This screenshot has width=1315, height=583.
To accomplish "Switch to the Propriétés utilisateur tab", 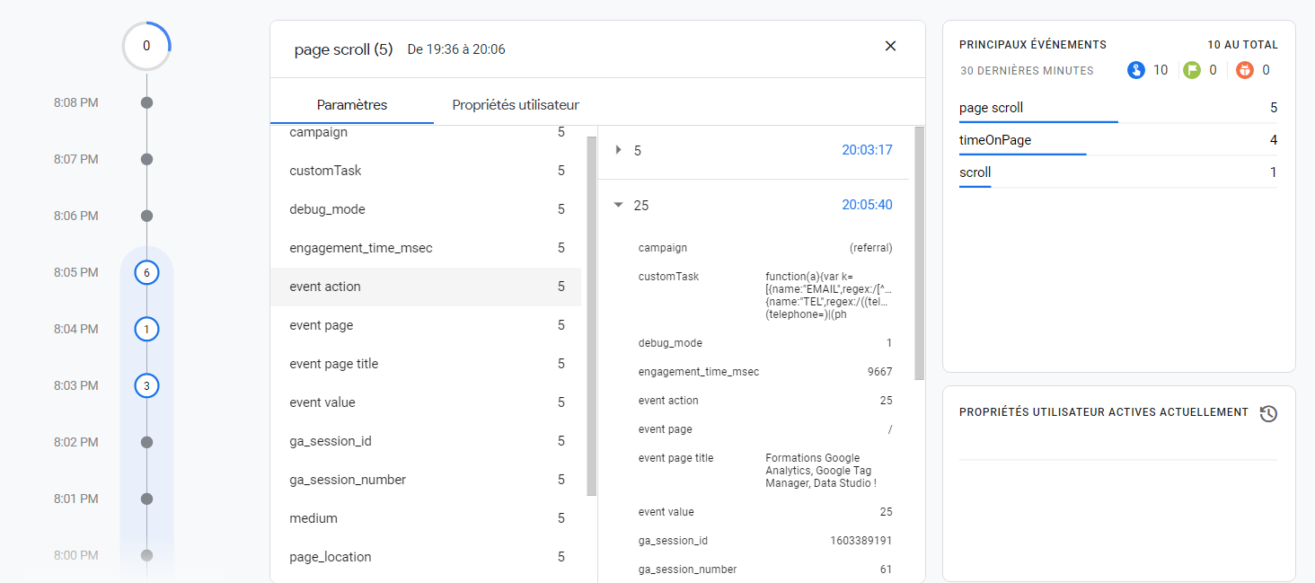I will coord(515,105).
